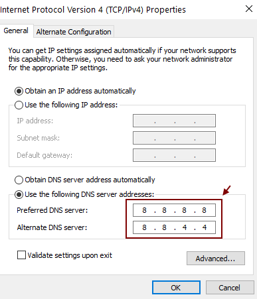The width and height of the screenshot is (257, 299).
Task: Click the disabled IP address field
Action: click(x=174, y=121)
